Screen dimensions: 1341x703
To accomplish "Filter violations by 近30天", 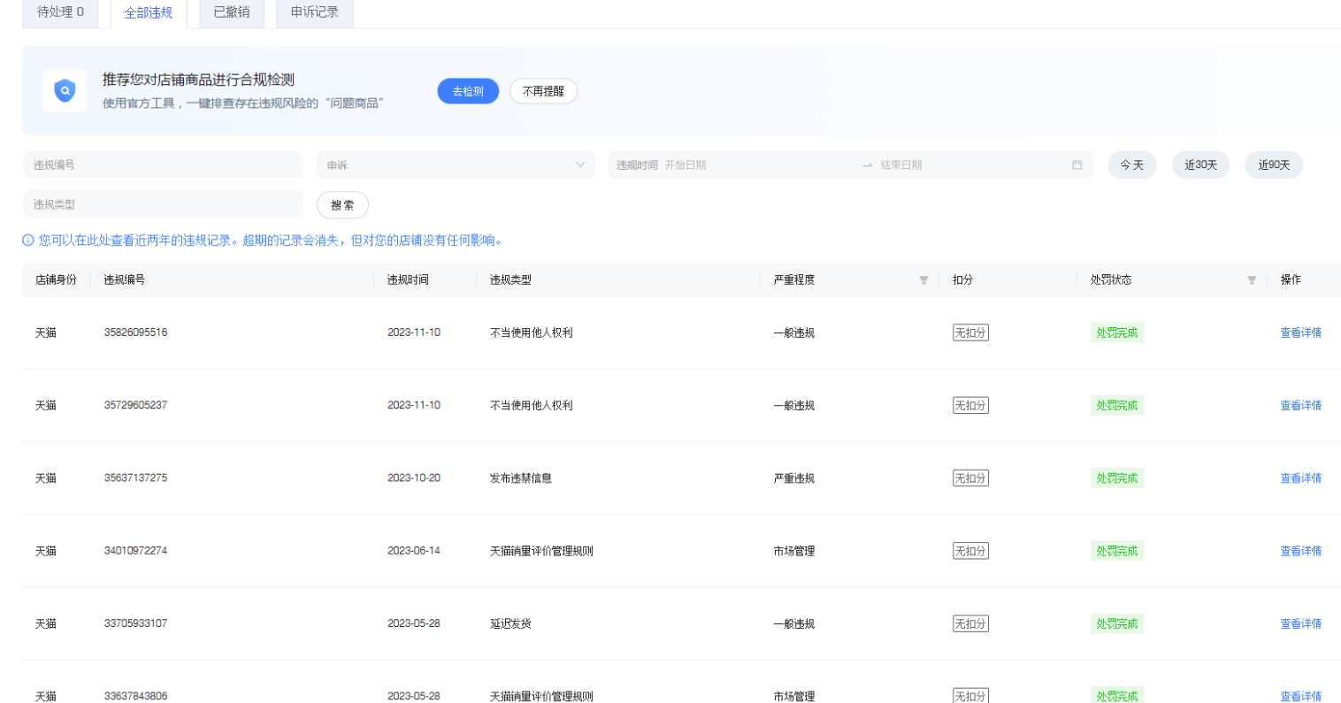I will tap(1200, 165).
